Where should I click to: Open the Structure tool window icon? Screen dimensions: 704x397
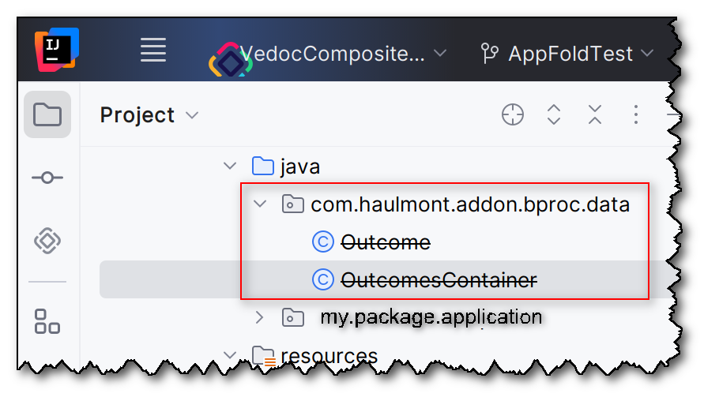click(x=47, y=321)
